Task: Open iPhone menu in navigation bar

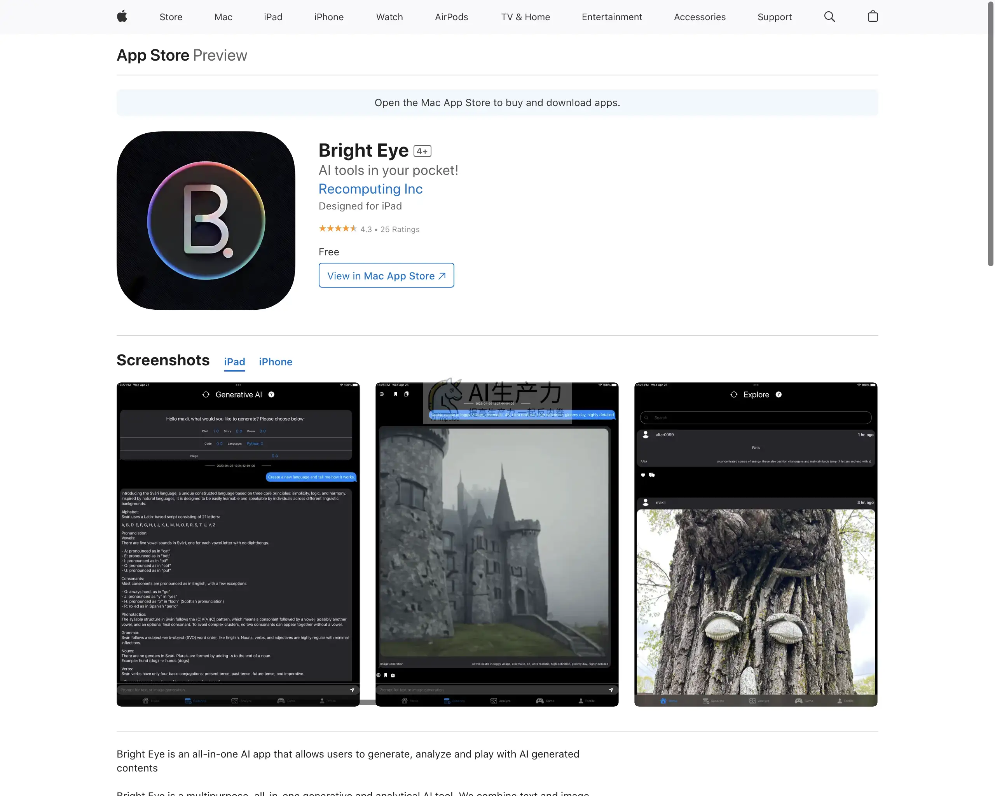Action: (x=329, y=17)
